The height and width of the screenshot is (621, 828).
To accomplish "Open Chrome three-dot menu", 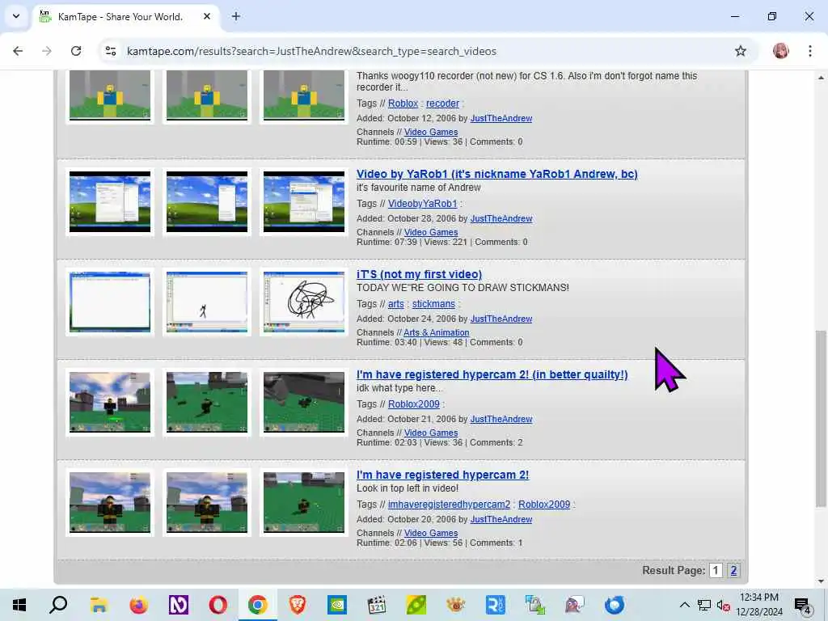I will point(810,51).
